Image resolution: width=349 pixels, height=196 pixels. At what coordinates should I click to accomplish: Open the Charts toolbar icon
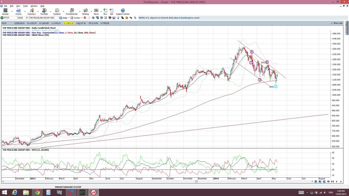[x=18, y=11]
